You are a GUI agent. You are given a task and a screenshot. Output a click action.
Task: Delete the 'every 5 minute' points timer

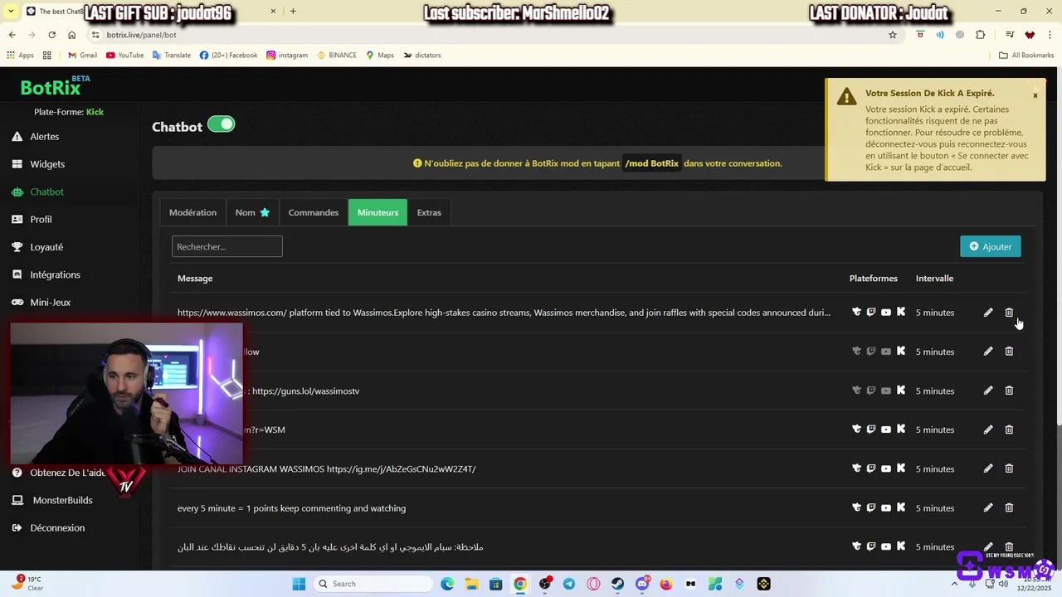click(1009, 507)
